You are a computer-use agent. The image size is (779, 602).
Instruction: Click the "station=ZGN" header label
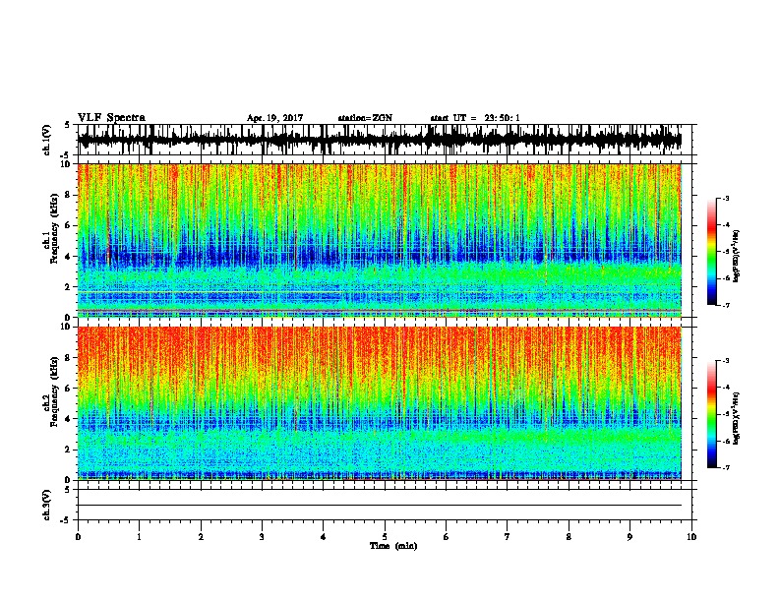click(x=365, y=118)
